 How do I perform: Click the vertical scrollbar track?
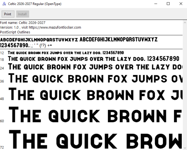[x=185, y=85]
